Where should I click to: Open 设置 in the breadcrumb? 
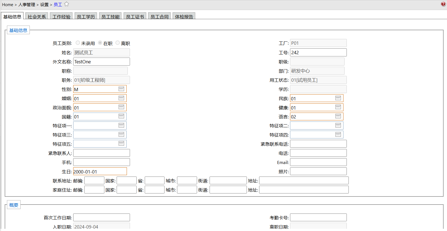click(x=44, y=4)
